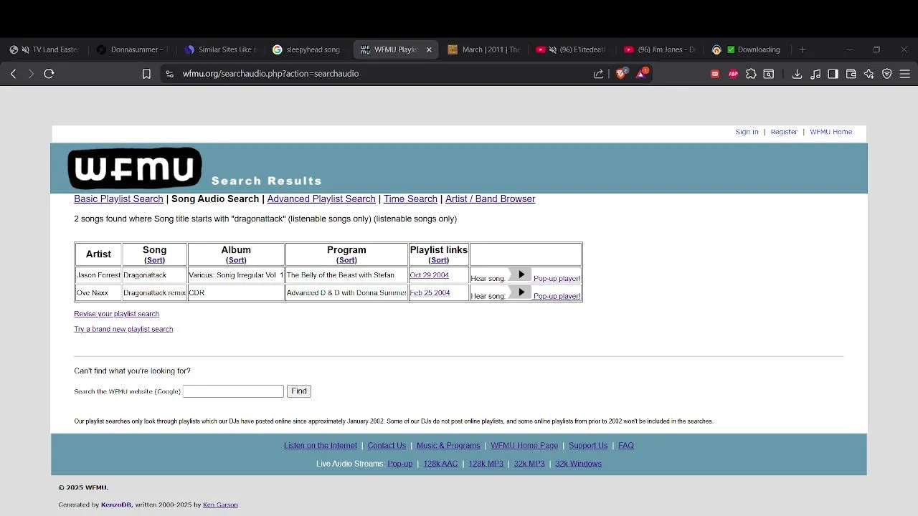Screen dimensions: 918x516
Task: Toggle the browser sidebar panel
Action: (833, 74)
